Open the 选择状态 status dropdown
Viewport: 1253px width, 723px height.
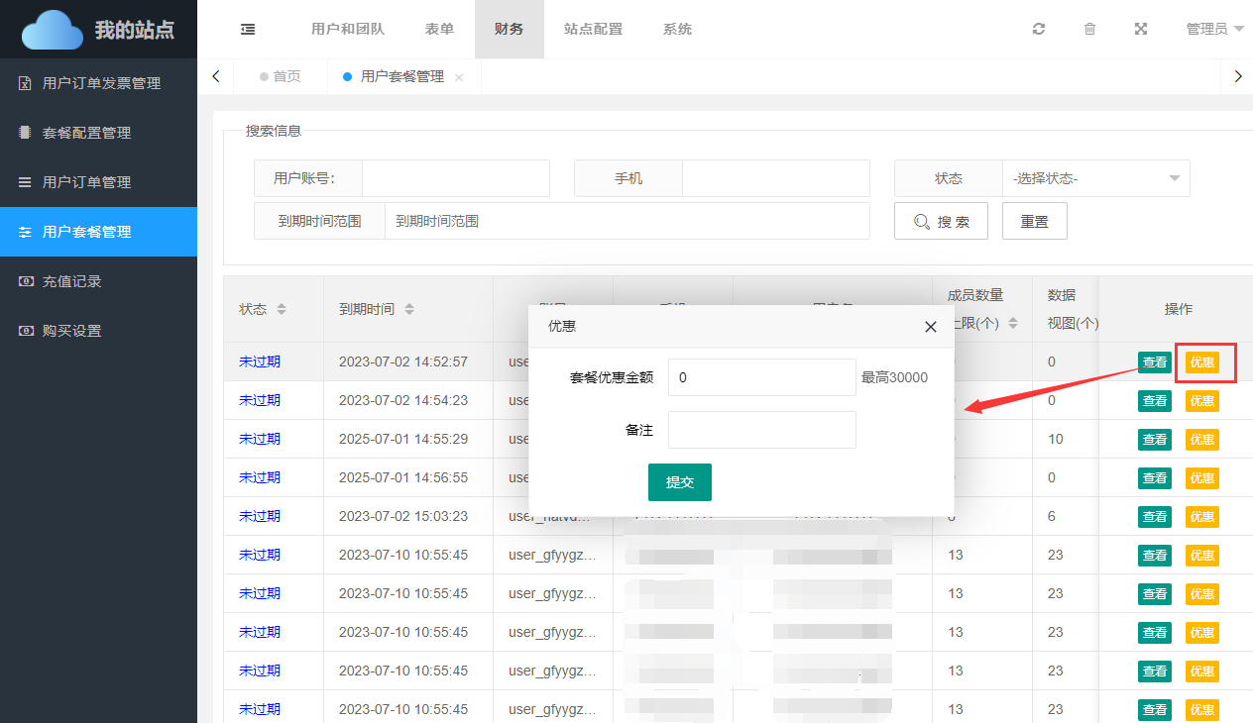[1095, 178]
